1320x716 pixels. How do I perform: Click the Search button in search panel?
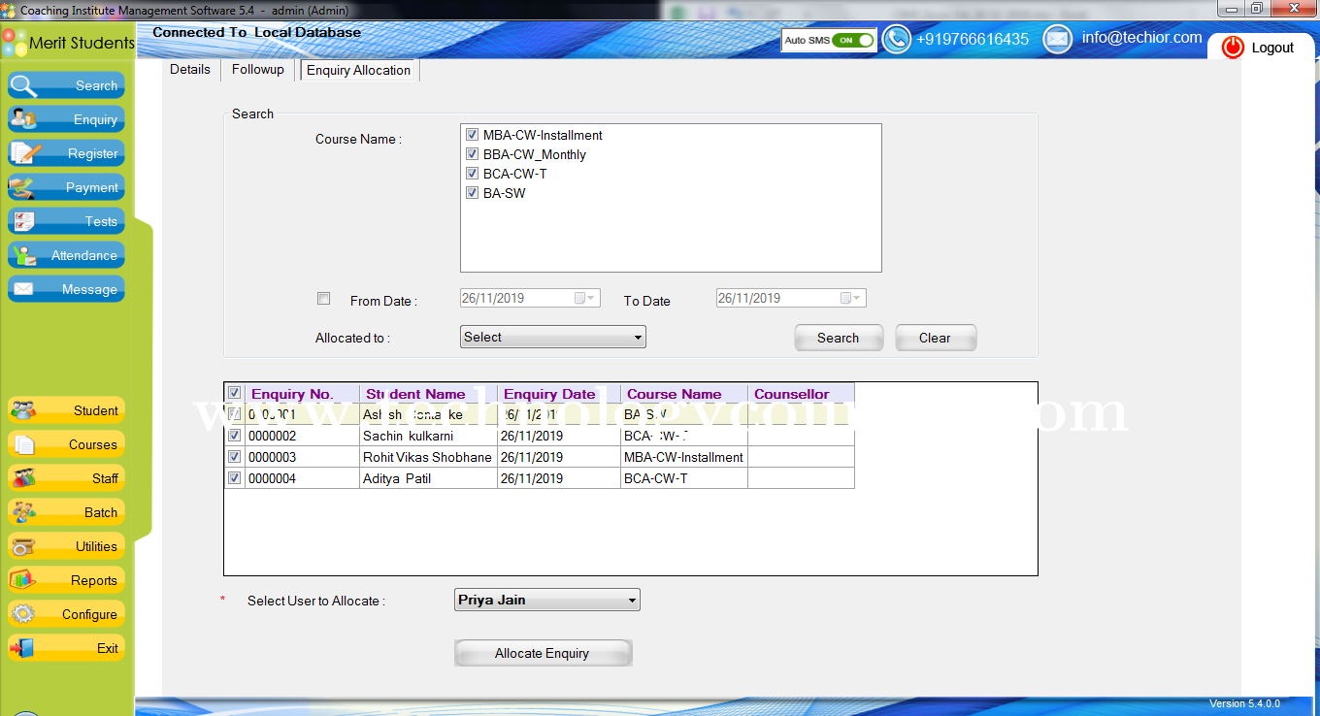(839, 338)
